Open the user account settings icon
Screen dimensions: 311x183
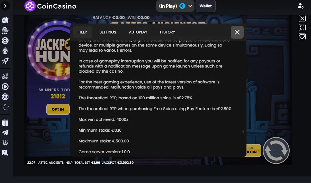(301, 6)
